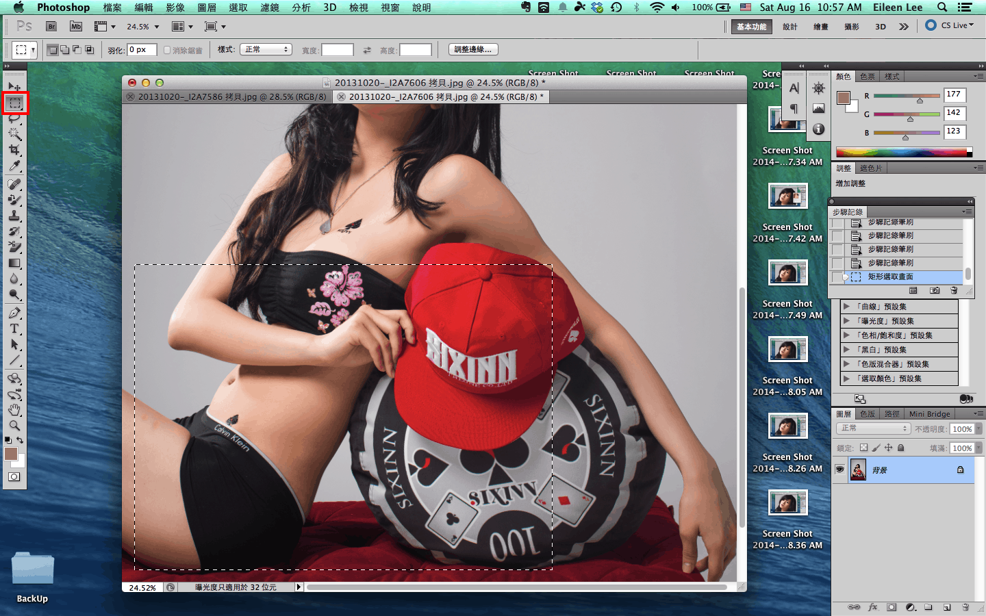
Task: Select the Spot Healing Brush tool
Action: 14,184
